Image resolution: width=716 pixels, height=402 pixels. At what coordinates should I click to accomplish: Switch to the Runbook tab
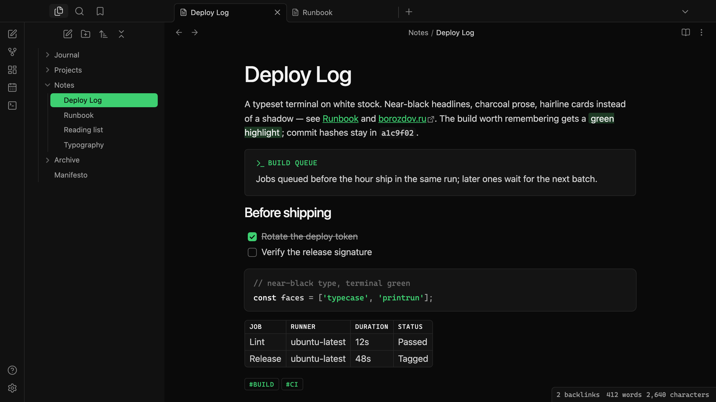(342, 13)
